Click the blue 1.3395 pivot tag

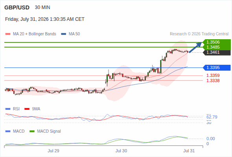click(x=217, y=68)
